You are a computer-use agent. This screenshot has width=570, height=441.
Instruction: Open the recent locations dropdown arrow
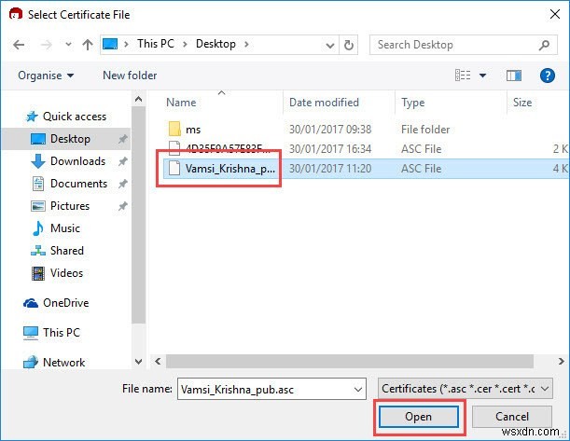[x=68, y=45]
